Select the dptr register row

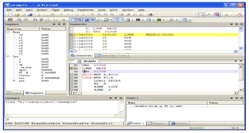click(x=36, y=70)
